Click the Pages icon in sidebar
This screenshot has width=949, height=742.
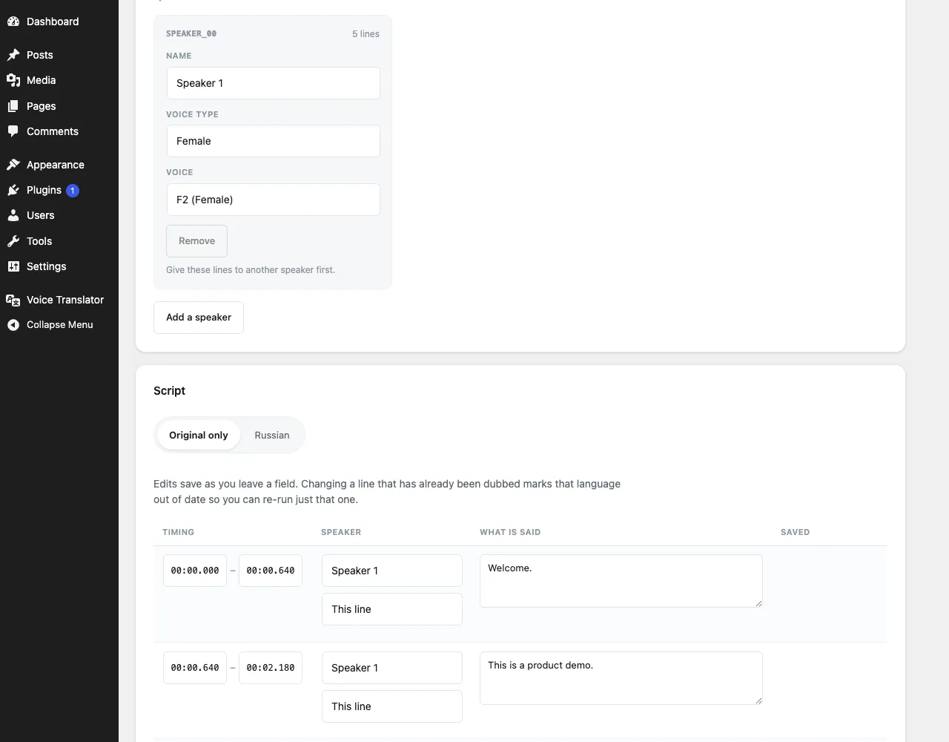pos(13,106)
